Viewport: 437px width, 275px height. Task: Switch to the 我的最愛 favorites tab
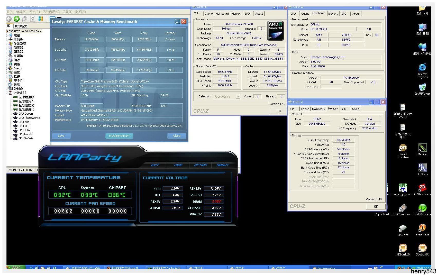(21, 26)
